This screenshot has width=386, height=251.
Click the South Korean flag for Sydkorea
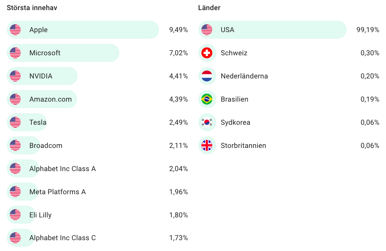point(207,123)
